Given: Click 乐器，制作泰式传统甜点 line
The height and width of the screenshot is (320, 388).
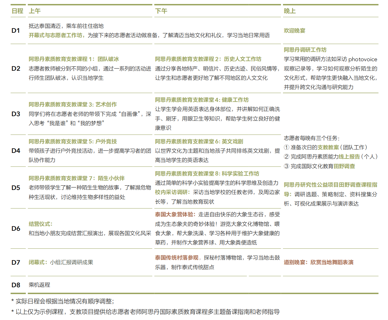Looking at the screenshot, I should coord(185,267).
